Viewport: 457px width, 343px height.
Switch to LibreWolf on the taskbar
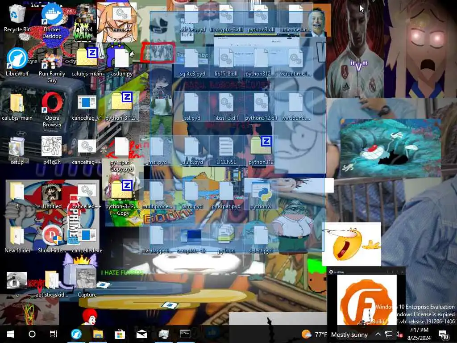click(x=76, y=334)
